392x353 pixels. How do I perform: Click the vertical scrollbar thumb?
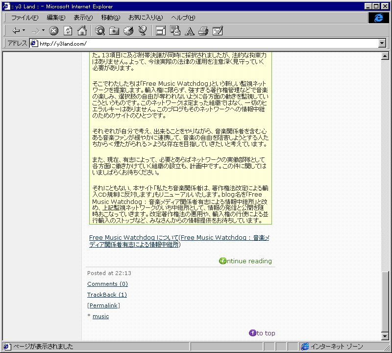click(x=385, y=302)
